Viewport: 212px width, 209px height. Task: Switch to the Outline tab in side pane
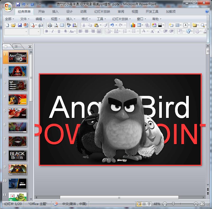16,47
